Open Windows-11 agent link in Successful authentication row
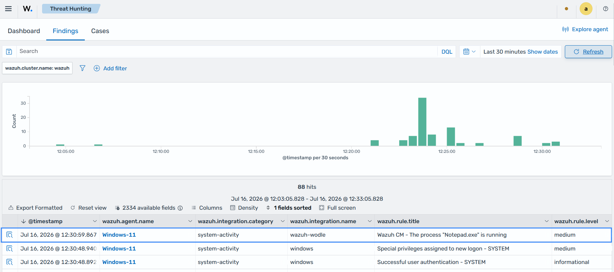 tap(119, 262)
